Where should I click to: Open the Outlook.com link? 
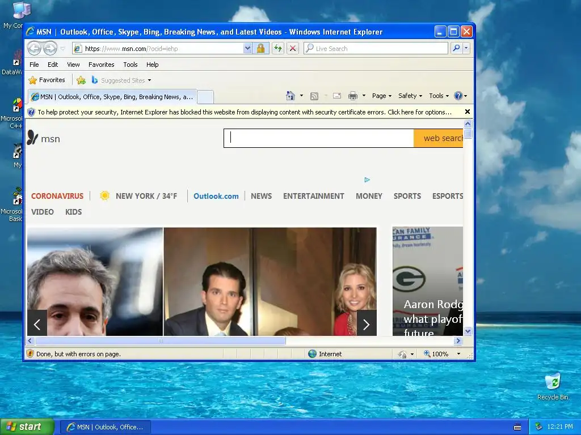(x=216, y=196)
